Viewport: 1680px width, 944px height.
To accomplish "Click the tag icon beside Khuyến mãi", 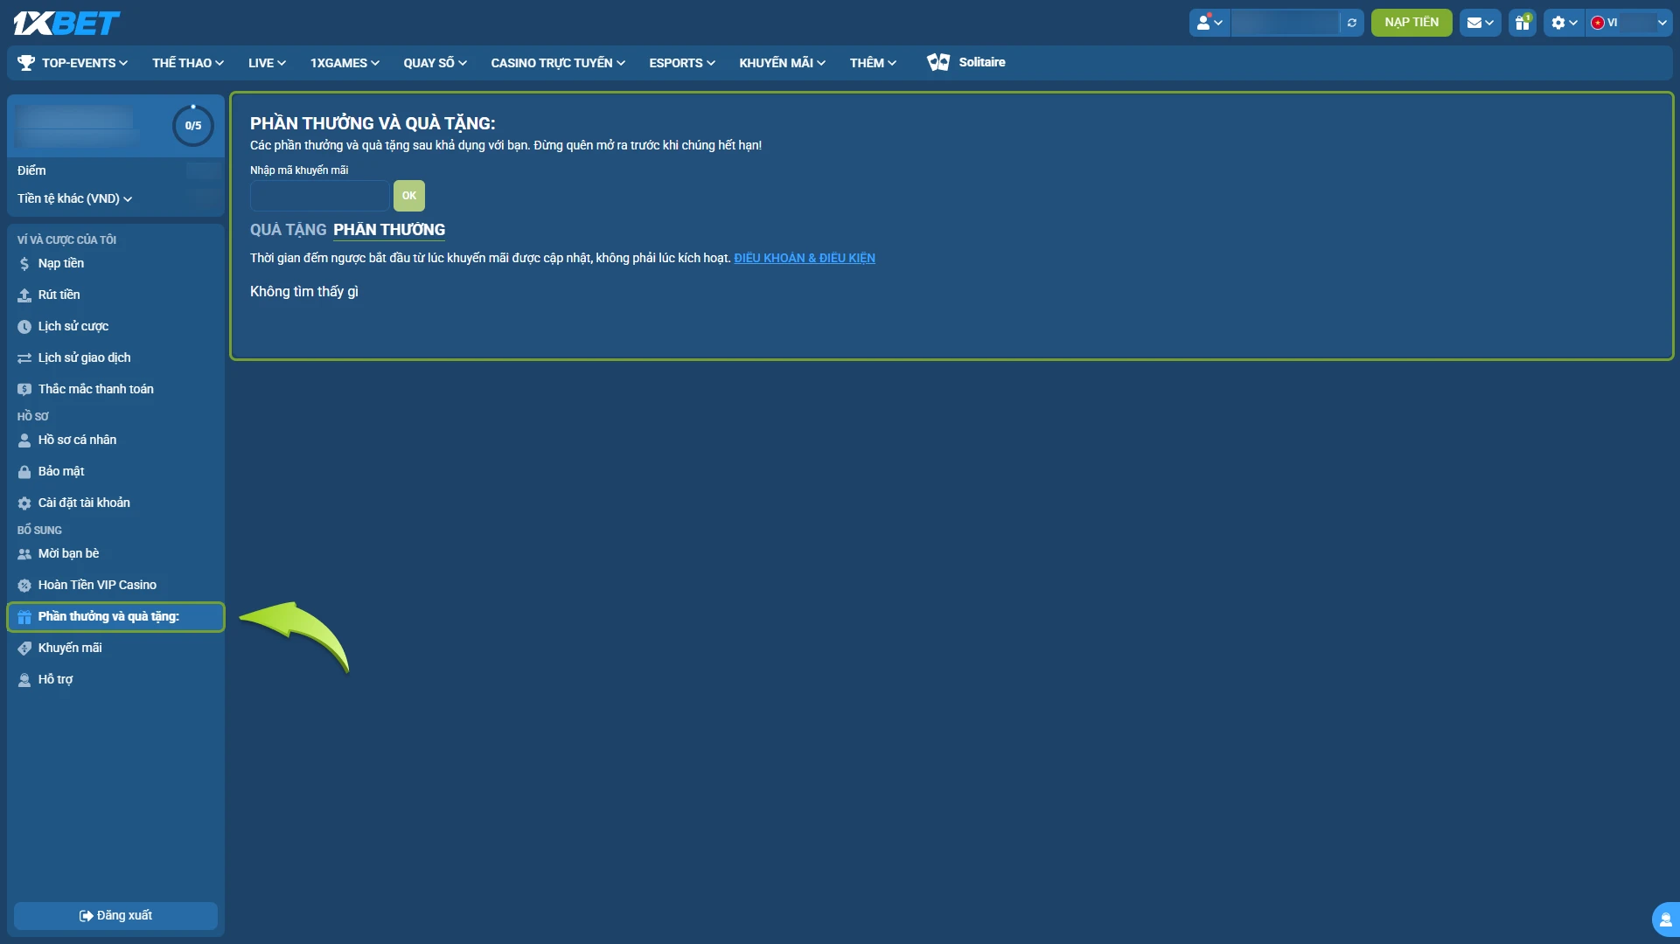I will pyautogui.click(x=24, y=649).
